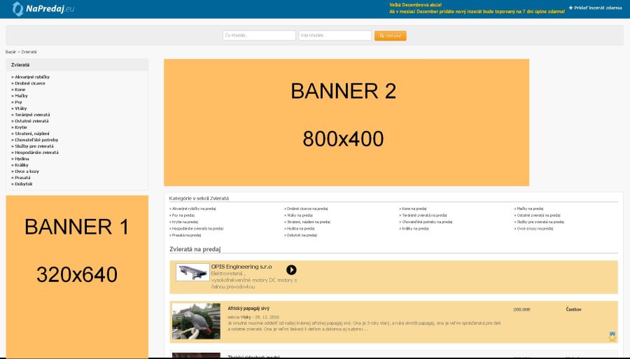Image resolution: width=630 pixels, height=359 pixels.
Task: Click the medal icon on the parrot listing
Action: tap(612, 337)
